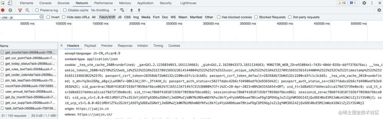The height and width of the screenshot is (119, 383).
Task: Show the 1 message issues badge
Action: (x=353, y=3)
